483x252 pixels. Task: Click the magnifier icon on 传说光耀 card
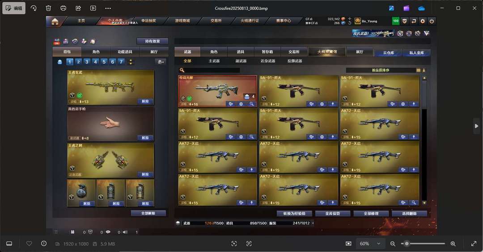pos(252,104)
